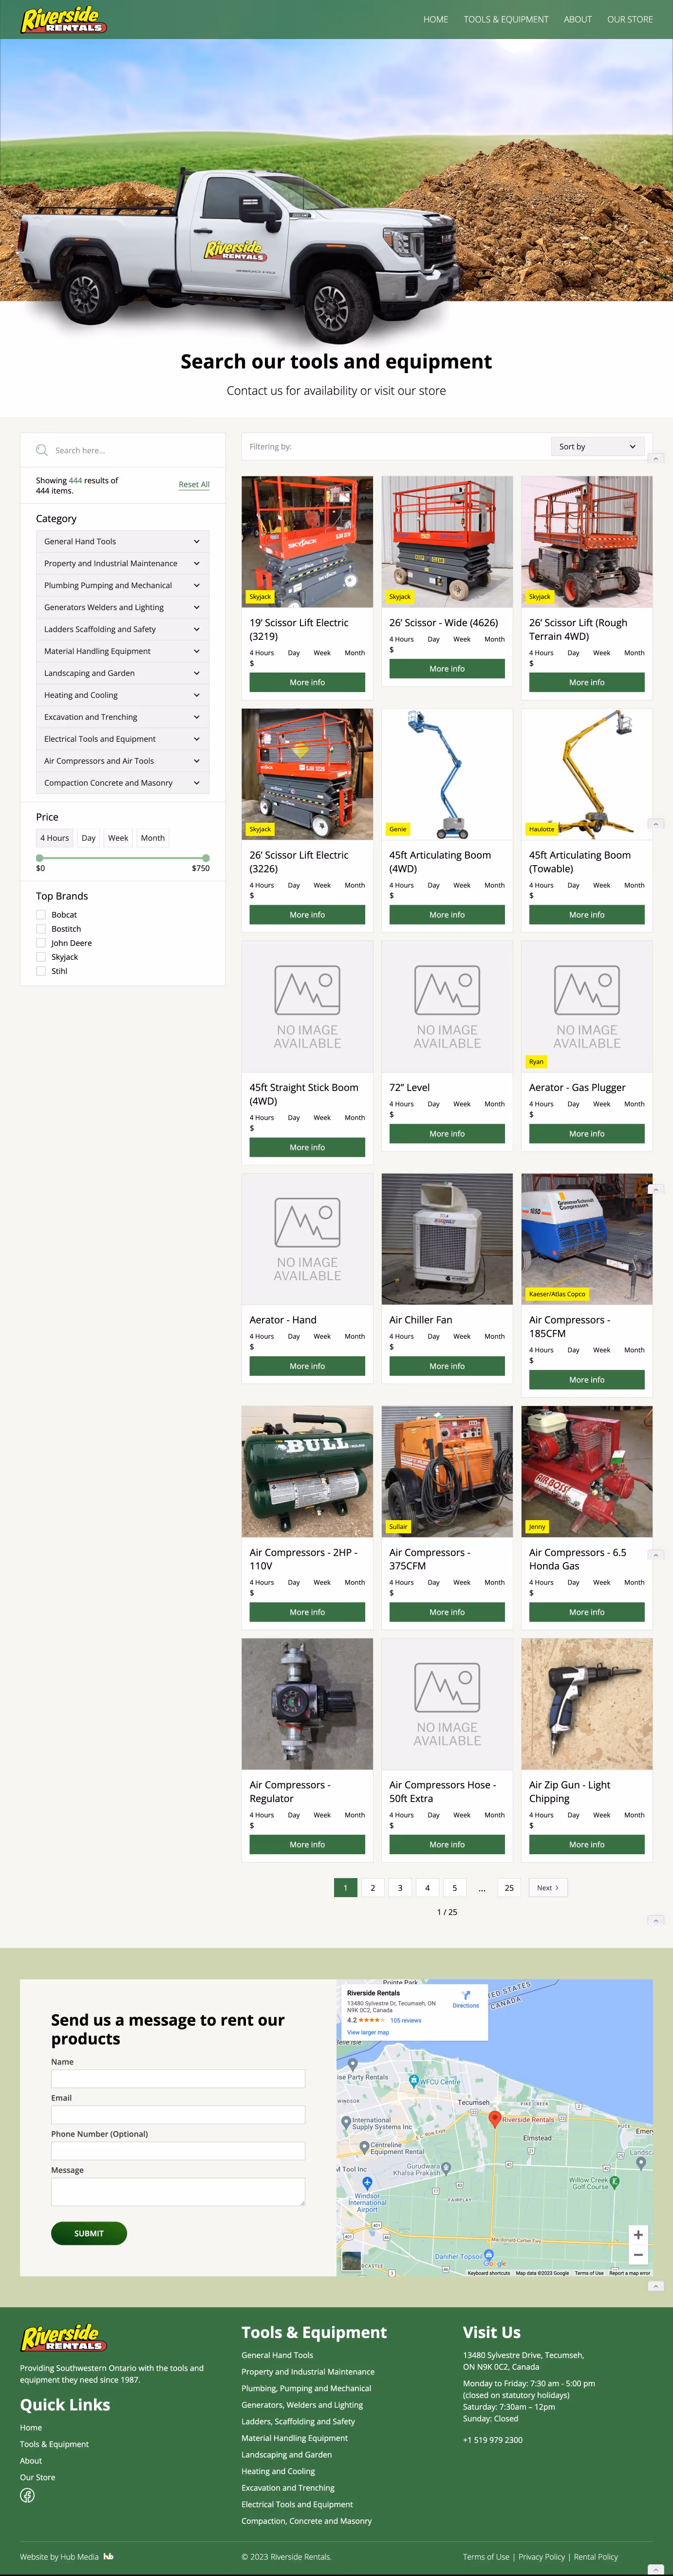Click the Skyjack brand tag on 19' Scissor Lift

tap(260, 596)
